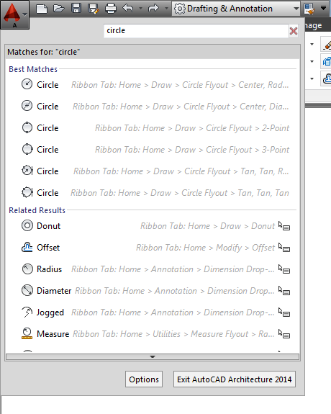Add Offset to quick access toolbar icon
This screenshot has height=414, width=331.
tap(284, 248)
